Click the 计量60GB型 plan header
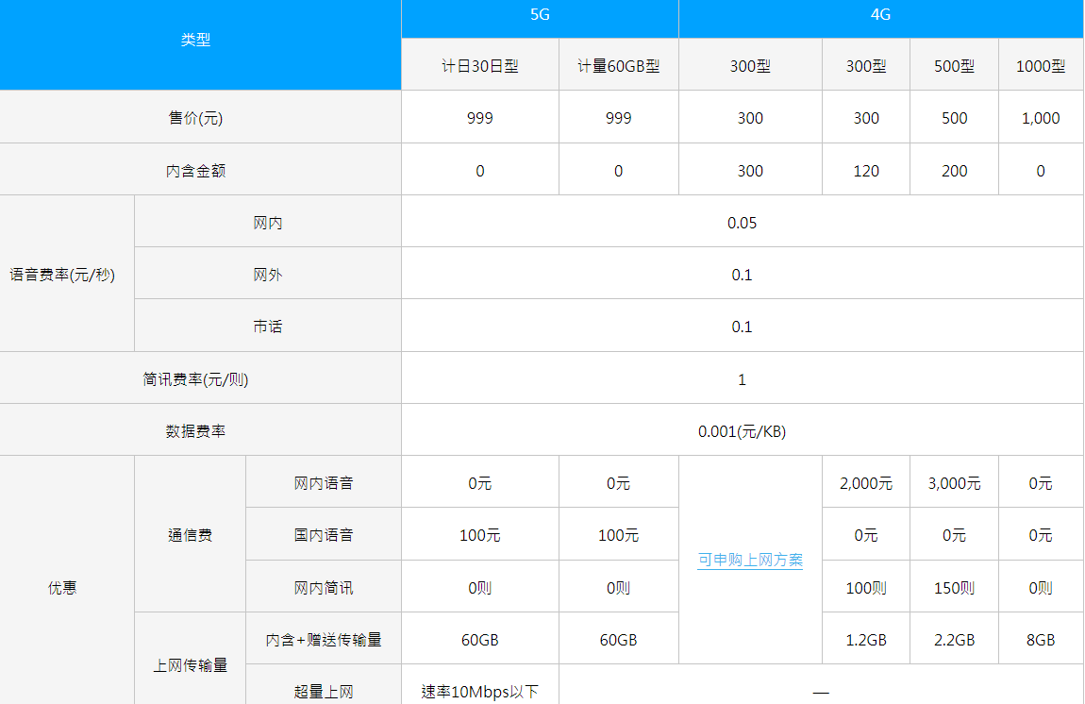The width and height of the screenshot is (1085, 704). [619, 66]
